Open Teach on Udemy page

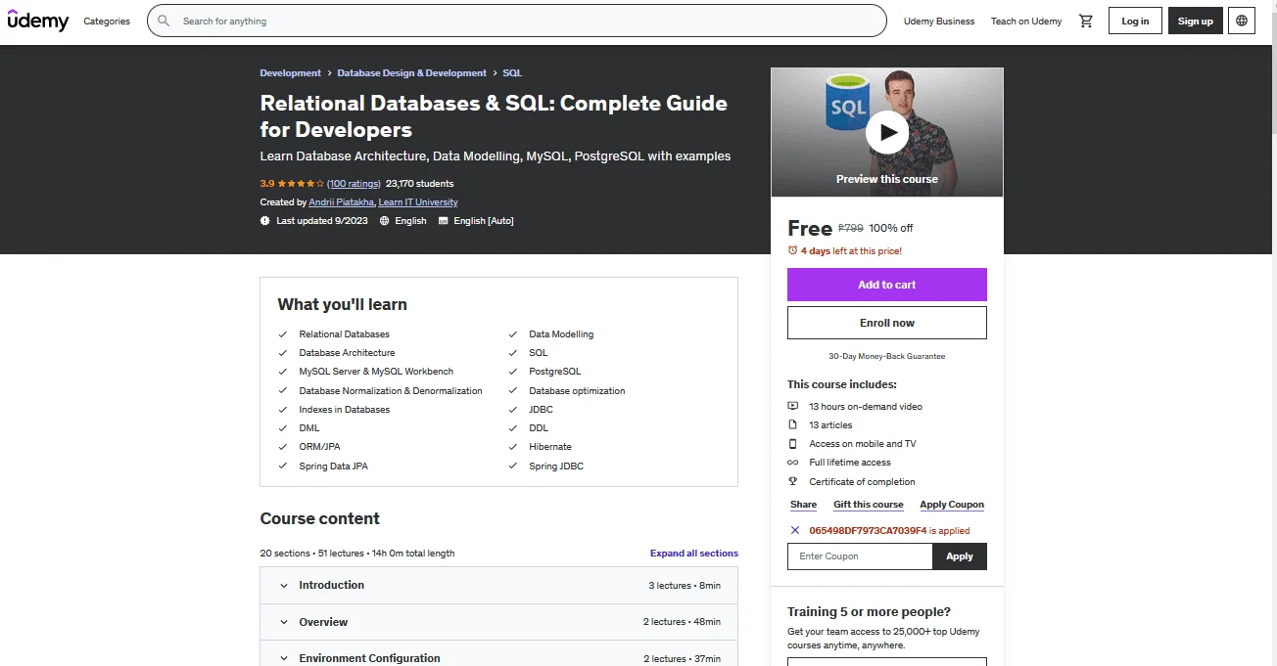(x=1026, y=21)
